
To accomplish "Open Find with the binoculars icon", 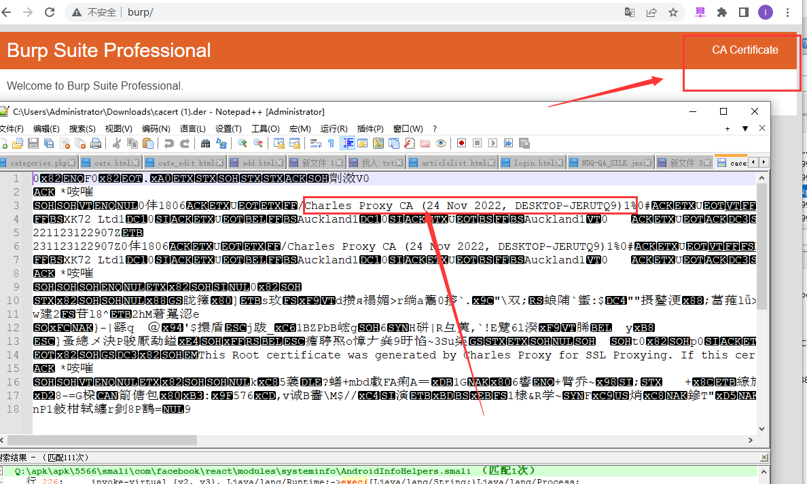I will pos(205,143).
